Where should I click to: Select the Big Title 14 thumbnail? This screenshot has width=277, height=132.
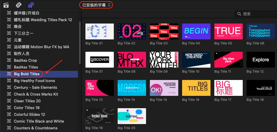click(132, 88)
